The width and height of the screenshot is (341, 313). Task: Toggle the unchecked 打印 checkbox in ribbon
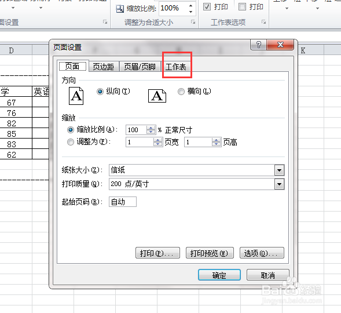(x=242, y=7)
